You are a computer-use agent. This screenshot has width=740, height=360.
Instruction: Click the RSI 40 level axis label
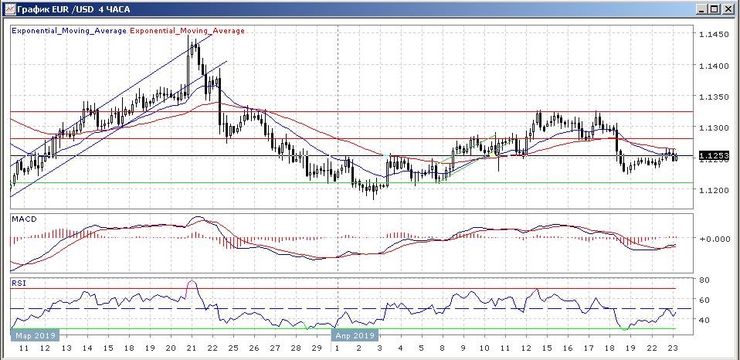click(704, 320)
